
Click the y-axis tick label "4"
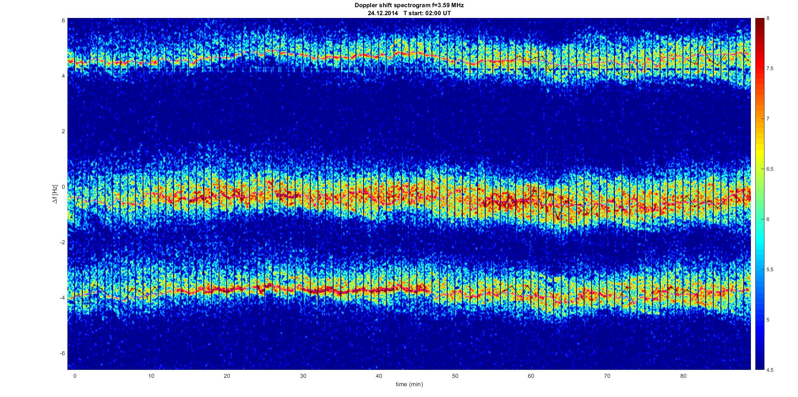(x=63, y=76)
